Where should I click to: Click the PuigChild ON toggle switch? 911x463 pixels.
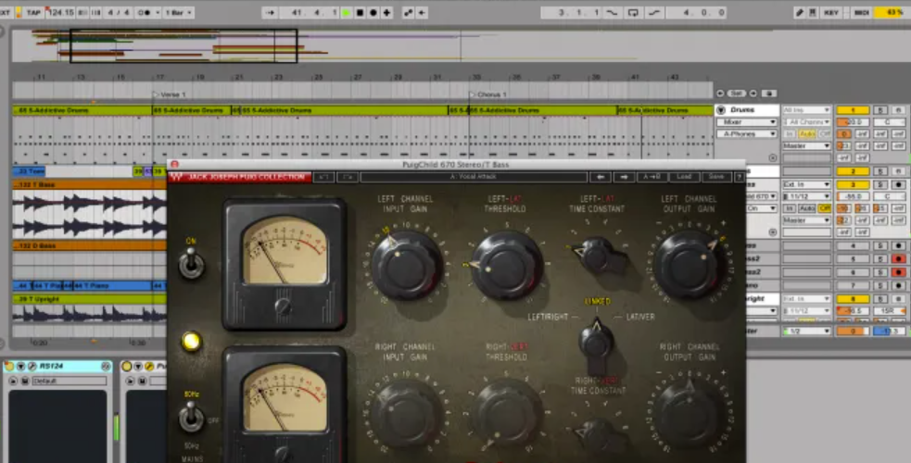191,265
